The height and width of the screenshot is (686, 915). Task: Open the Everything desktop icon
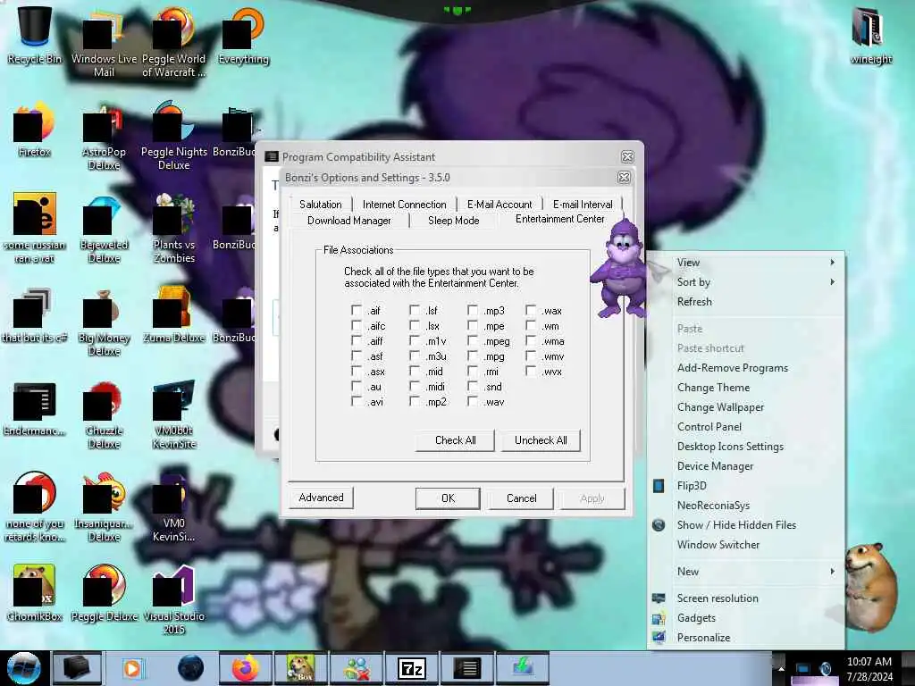click(243, 36)
